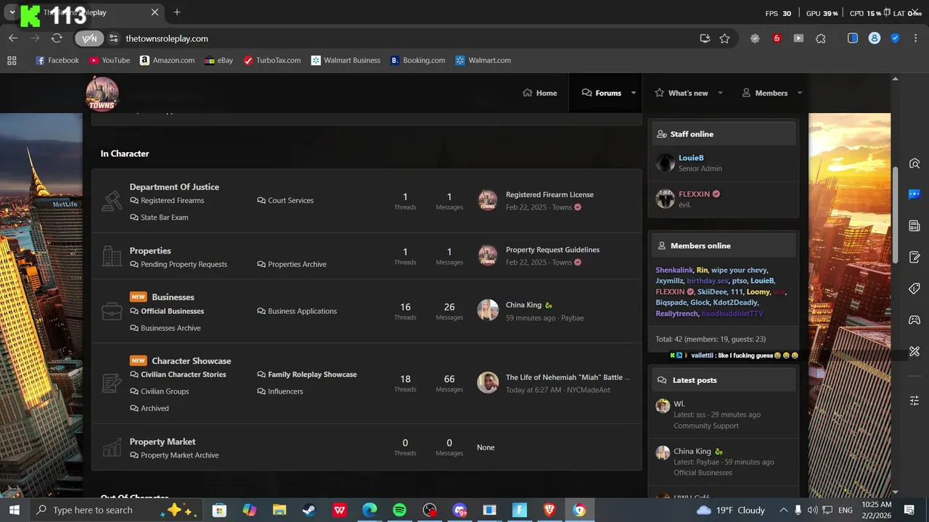Open the bookmarks apps grid icon
The height and width of the screenshot is (522, 929).
coord(12,60)
